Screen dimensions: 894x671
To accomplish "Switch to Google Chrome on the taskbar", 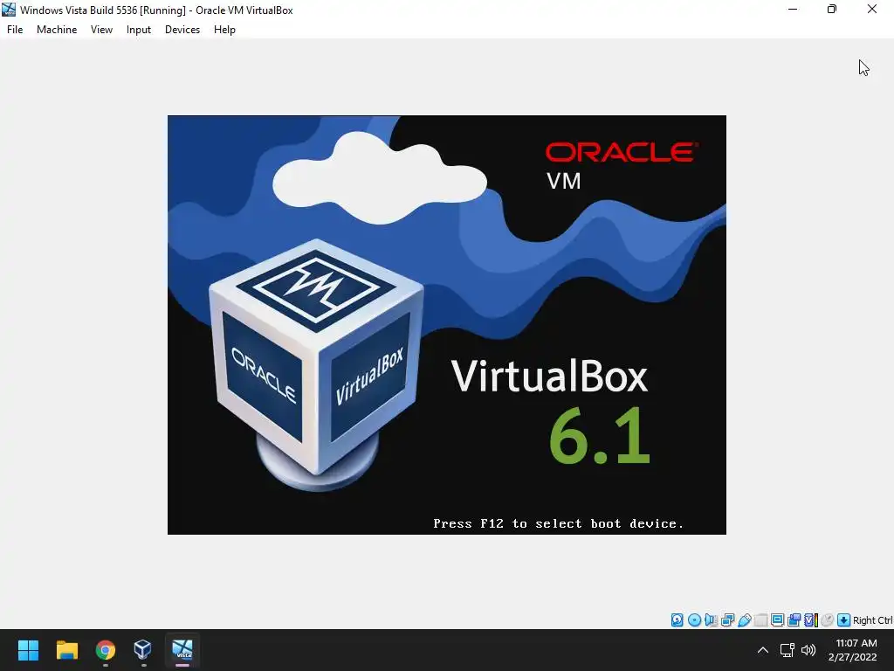I will tap(106, 650).
